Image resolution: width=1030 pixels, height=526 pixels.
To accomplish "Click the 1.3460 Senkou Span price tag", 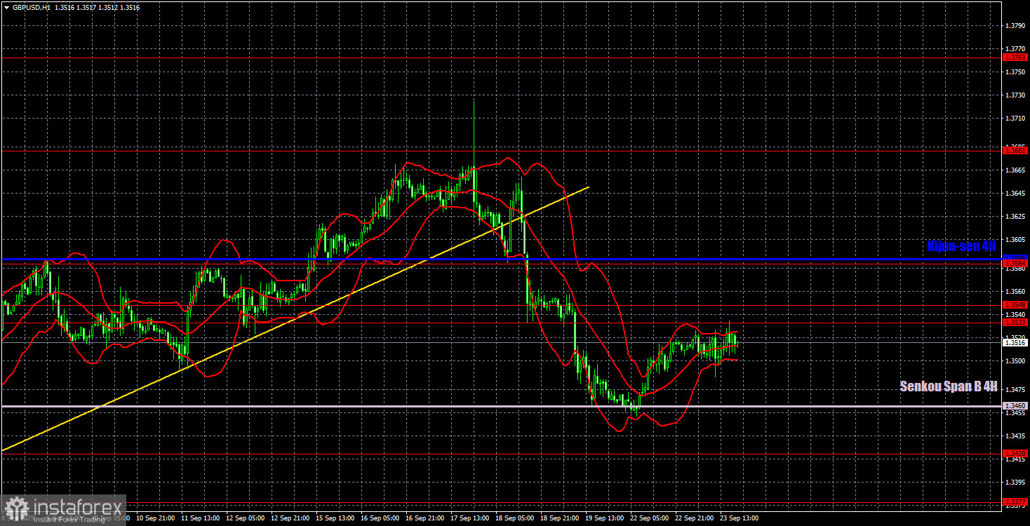I will coord(1015,406).
